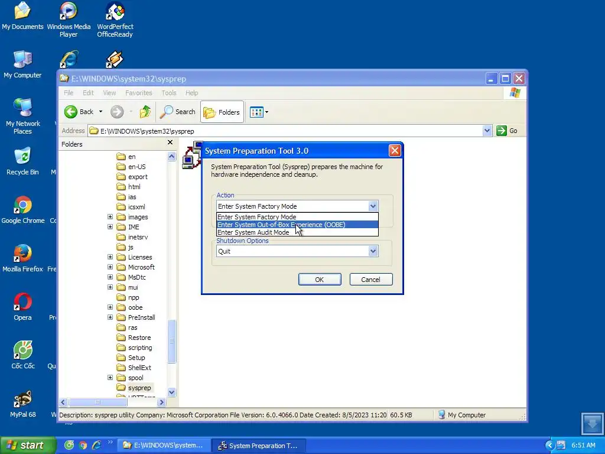Close the Folders pane with X
Screen dimensions: 605x454
coord(170,142)
